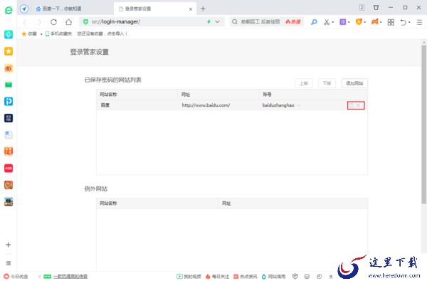Open the skin shirt icon
Screen dimensions: 427x281
[x=376, y=8]
